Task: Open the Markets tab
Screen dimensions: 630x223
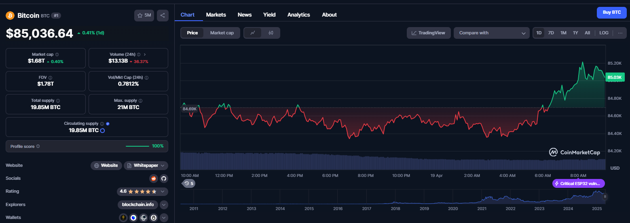Action: pos(216,15)
